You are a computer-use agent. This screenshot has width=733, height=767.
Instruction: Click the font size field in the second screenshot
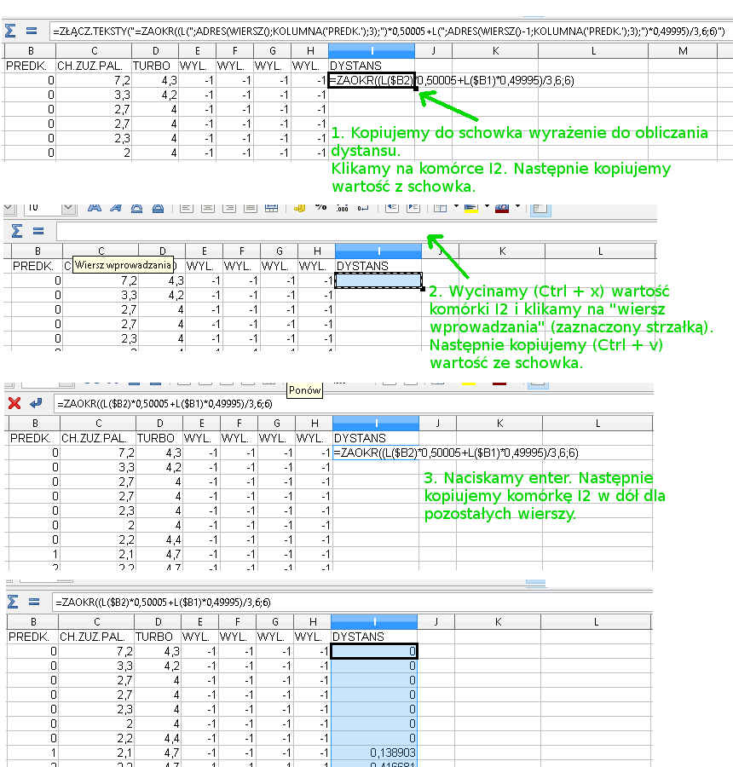point(43,209)
